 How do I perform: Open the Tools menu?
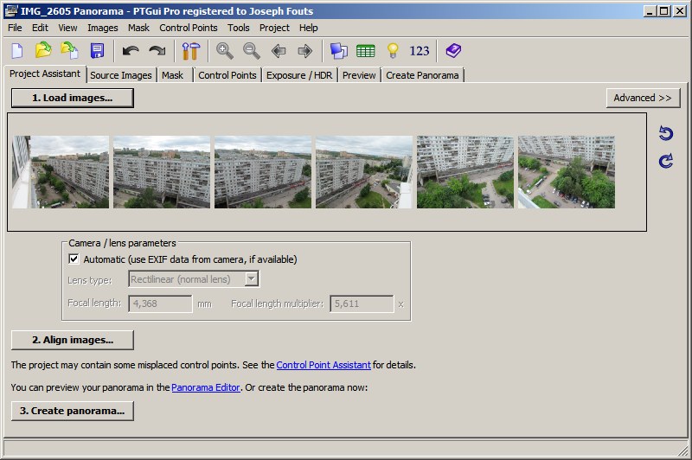coord(239,28)
